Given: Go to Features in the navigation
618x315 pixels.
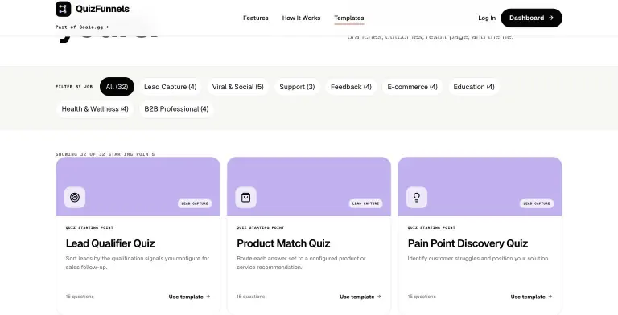Looking at the screenshot, I should point(255,18).
